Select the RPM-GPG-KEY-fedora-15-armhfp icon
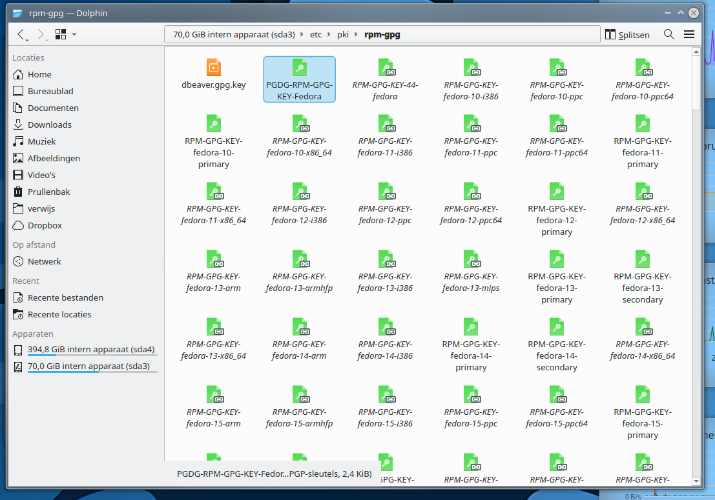Image resolution: width=715 pixels, height=500 pixels. pos(300,394)
